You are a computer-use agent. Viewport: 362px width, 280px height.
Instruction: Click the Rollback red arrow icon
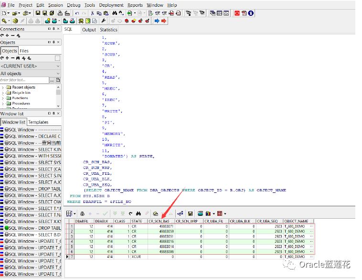pyautogui.click(x=164, y=21)
